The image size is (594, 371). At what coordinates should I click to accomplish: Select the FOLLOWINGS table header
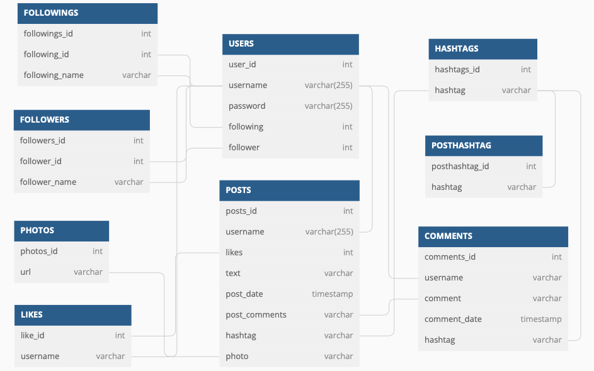(x=88, y=13)
